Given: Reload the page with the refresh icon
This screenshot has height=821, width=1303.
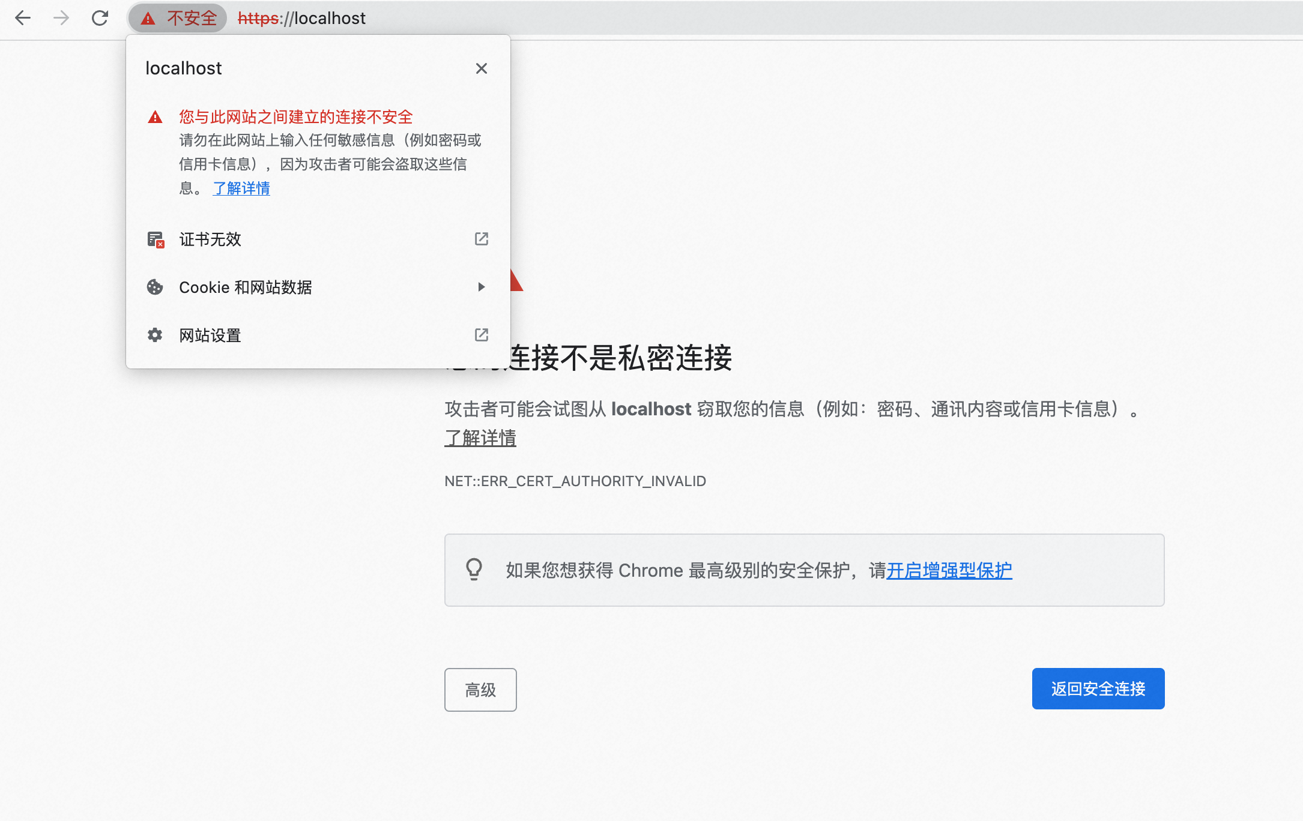Looking at the screenshot, I should tap(100, 18).
